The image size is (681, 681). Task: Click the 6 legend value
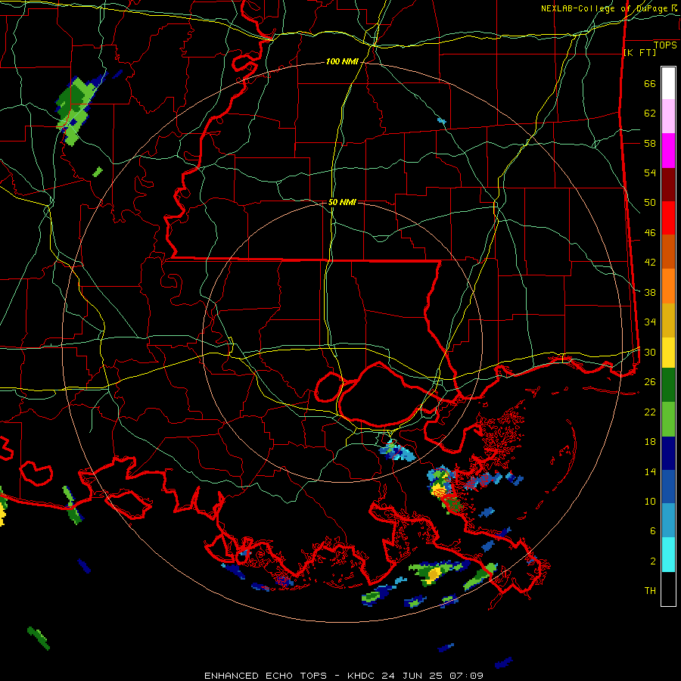pos(653,531)
